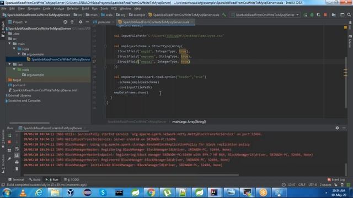The height and width of the screenshot is (198, 353).
Task: Toggle Structure sidebar stripe button
Action: [x=3, y=164]
